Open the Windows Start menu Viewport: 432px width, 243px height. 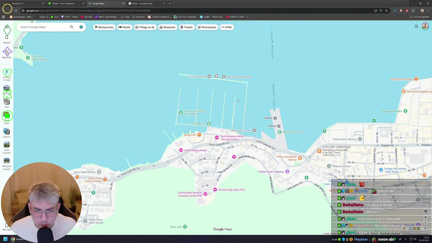pos(5,239)
